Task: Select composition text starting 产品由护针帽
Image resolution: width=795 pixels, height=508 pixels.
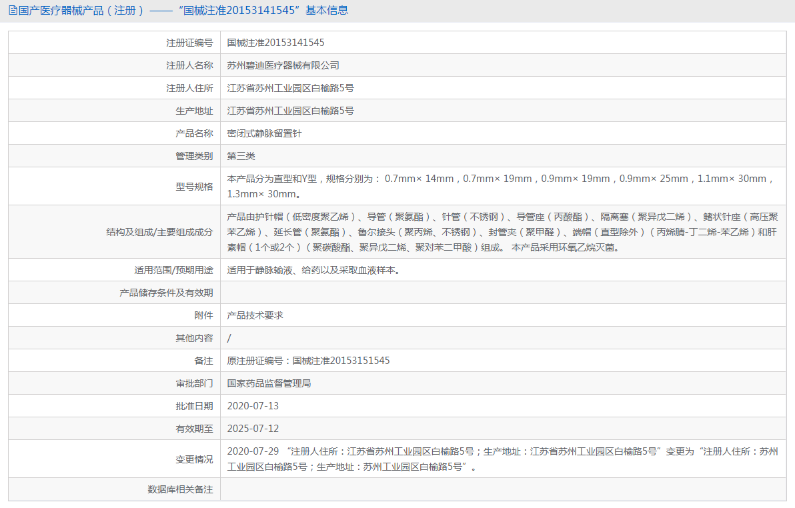Action: click(502, 232)
